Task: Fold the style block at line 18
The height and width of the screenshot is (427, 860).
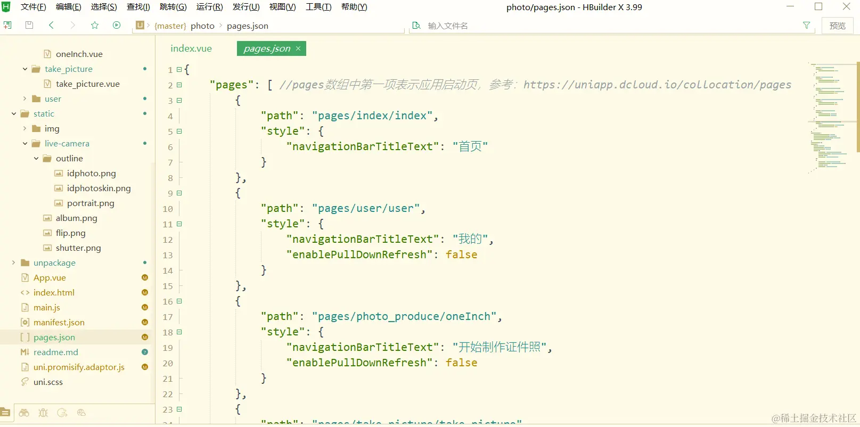Action: [179, 332]
